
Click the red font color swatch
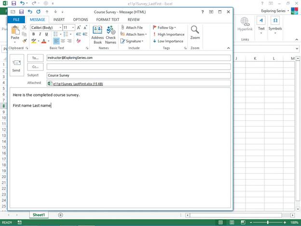42,42
